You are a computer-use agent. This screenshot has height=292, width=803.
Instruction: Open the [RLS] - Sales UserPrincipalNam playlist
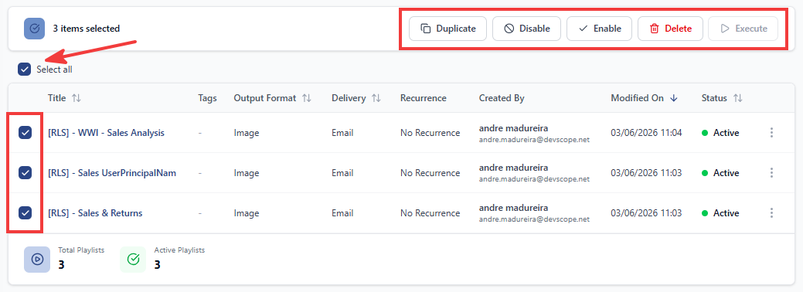point(112,172)
